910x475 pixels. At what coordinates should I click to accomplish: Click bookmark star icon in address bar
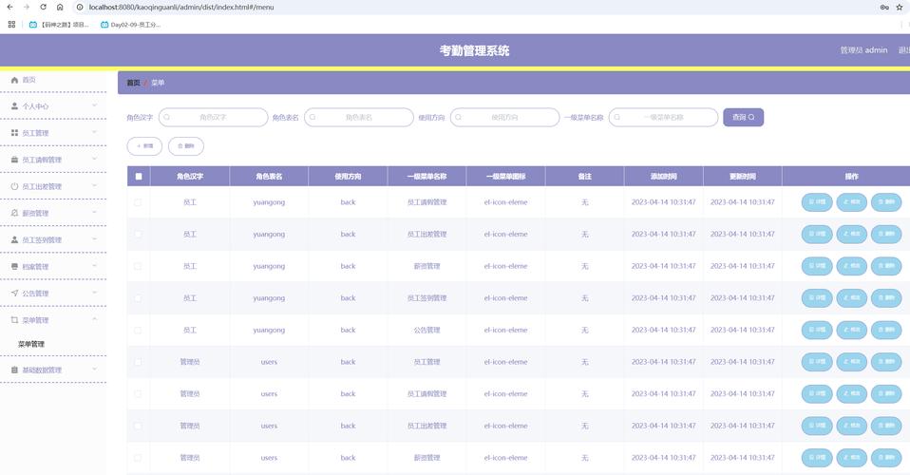click(900, 7)
